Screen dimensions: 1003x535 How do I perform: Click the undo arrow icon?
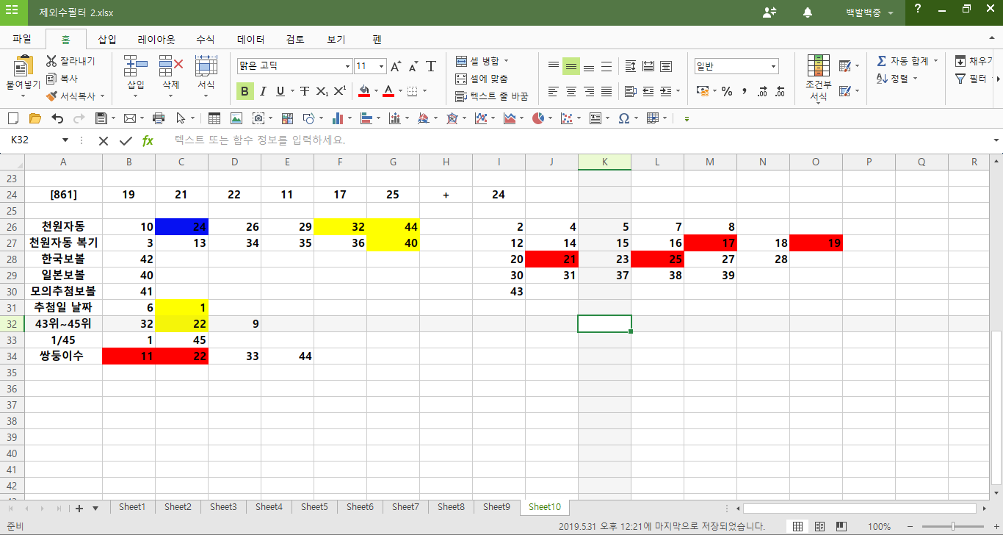57,118
